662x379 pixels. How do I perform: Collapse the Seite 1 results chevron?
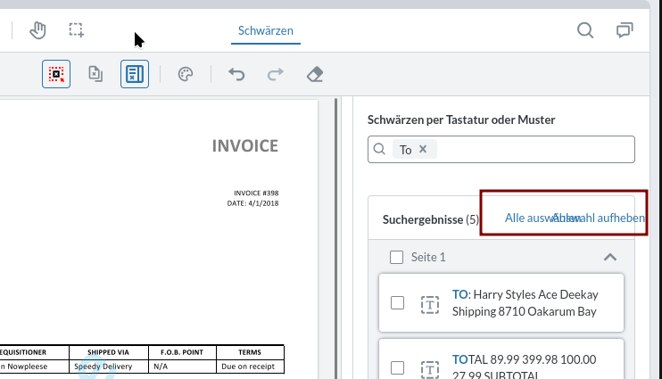(610, 258)
